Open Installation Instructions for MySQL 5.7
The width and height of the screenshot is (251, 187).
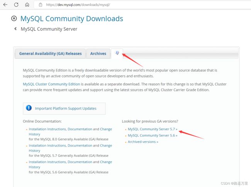pos(47,145)
